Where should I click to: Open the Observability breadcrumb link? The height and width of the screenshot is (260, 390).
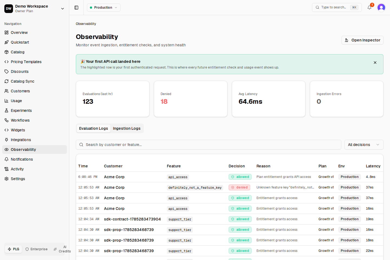86,24
